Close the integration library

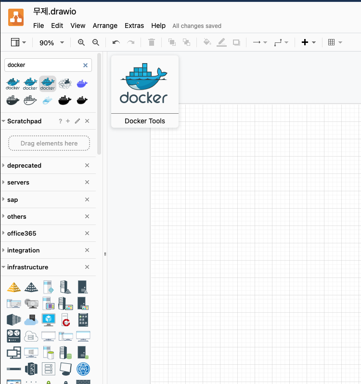pyautogui.click(x=87, y=250)
